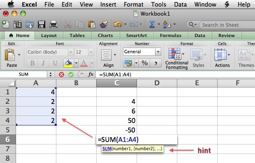The width and height of the screenshot is (255, 163).
Task: Click the SUM link in function hint
Action: coord(107,149)
